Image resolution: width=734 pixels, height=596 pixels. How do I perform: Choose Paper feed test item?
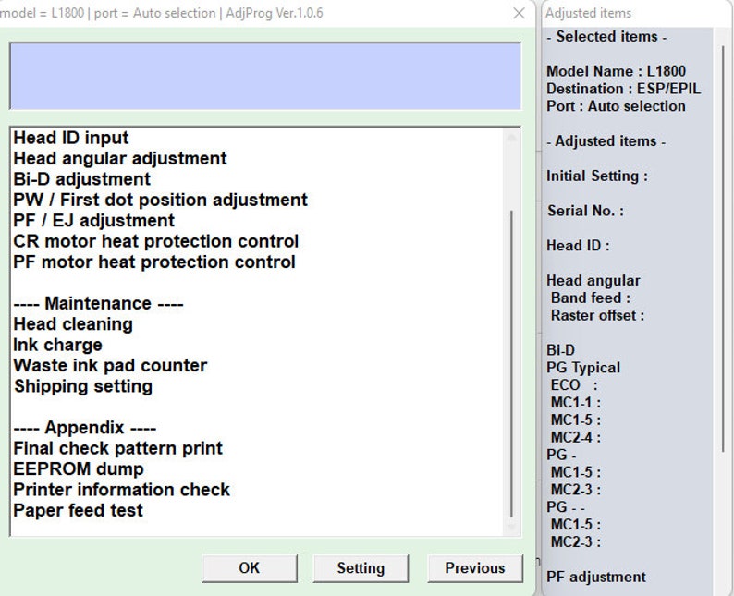(x=78, y=510)
